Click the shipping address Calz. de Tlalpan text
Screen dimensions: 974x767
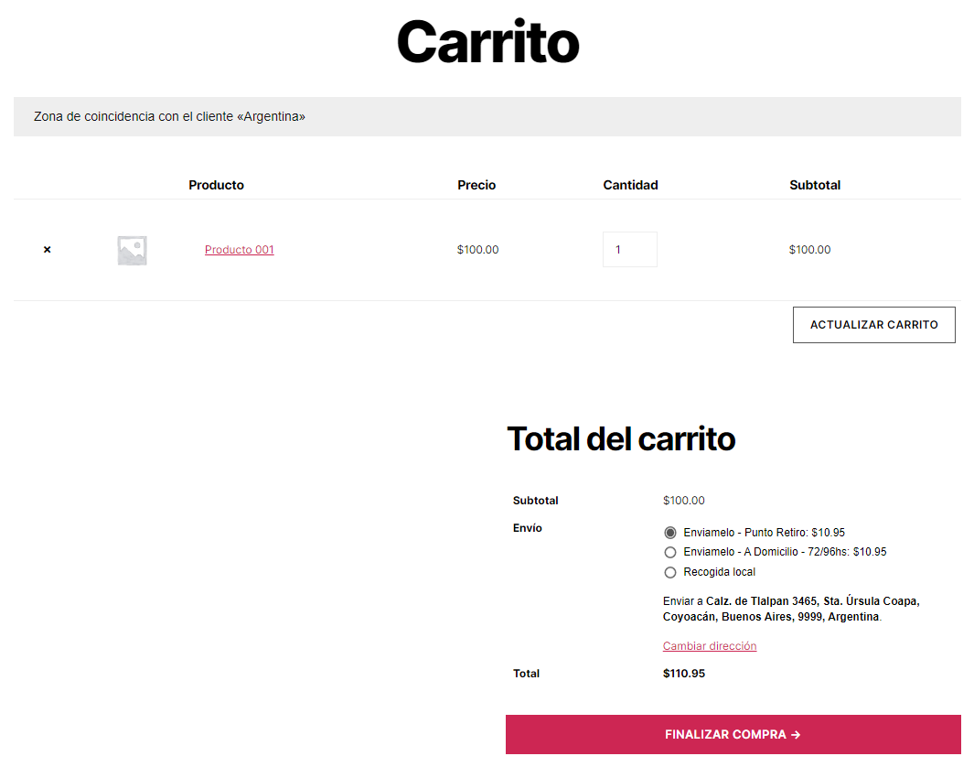[791, 609]
